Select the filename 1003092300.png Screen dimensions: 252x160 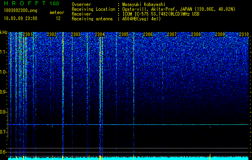(x=21, y=11)
